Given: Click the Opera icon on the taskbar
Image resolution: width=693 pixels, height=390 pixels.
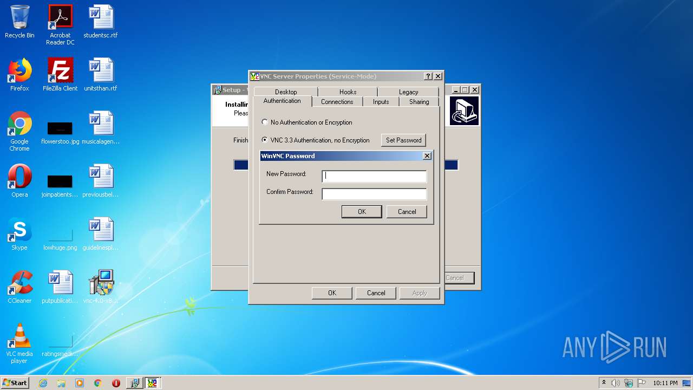Looking at the screenshot, I should click(116, 383).
